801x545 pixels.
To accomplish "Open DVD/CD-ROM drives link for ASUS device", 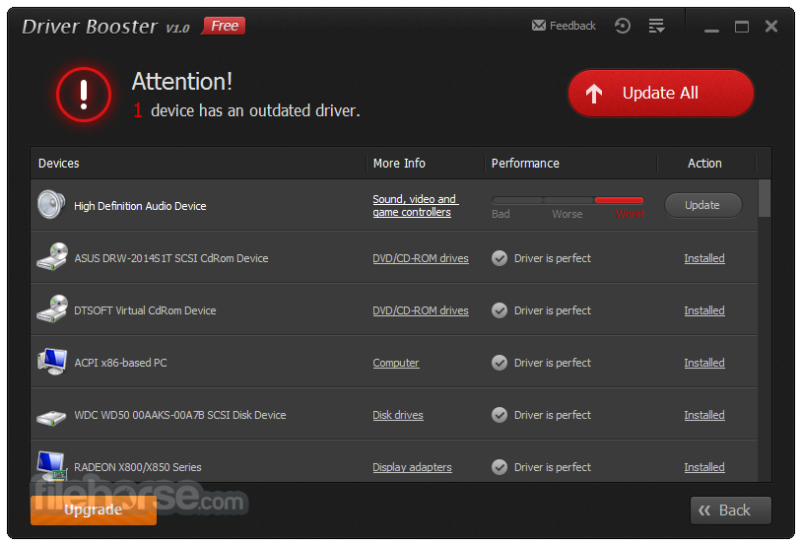I will [421, 258].
